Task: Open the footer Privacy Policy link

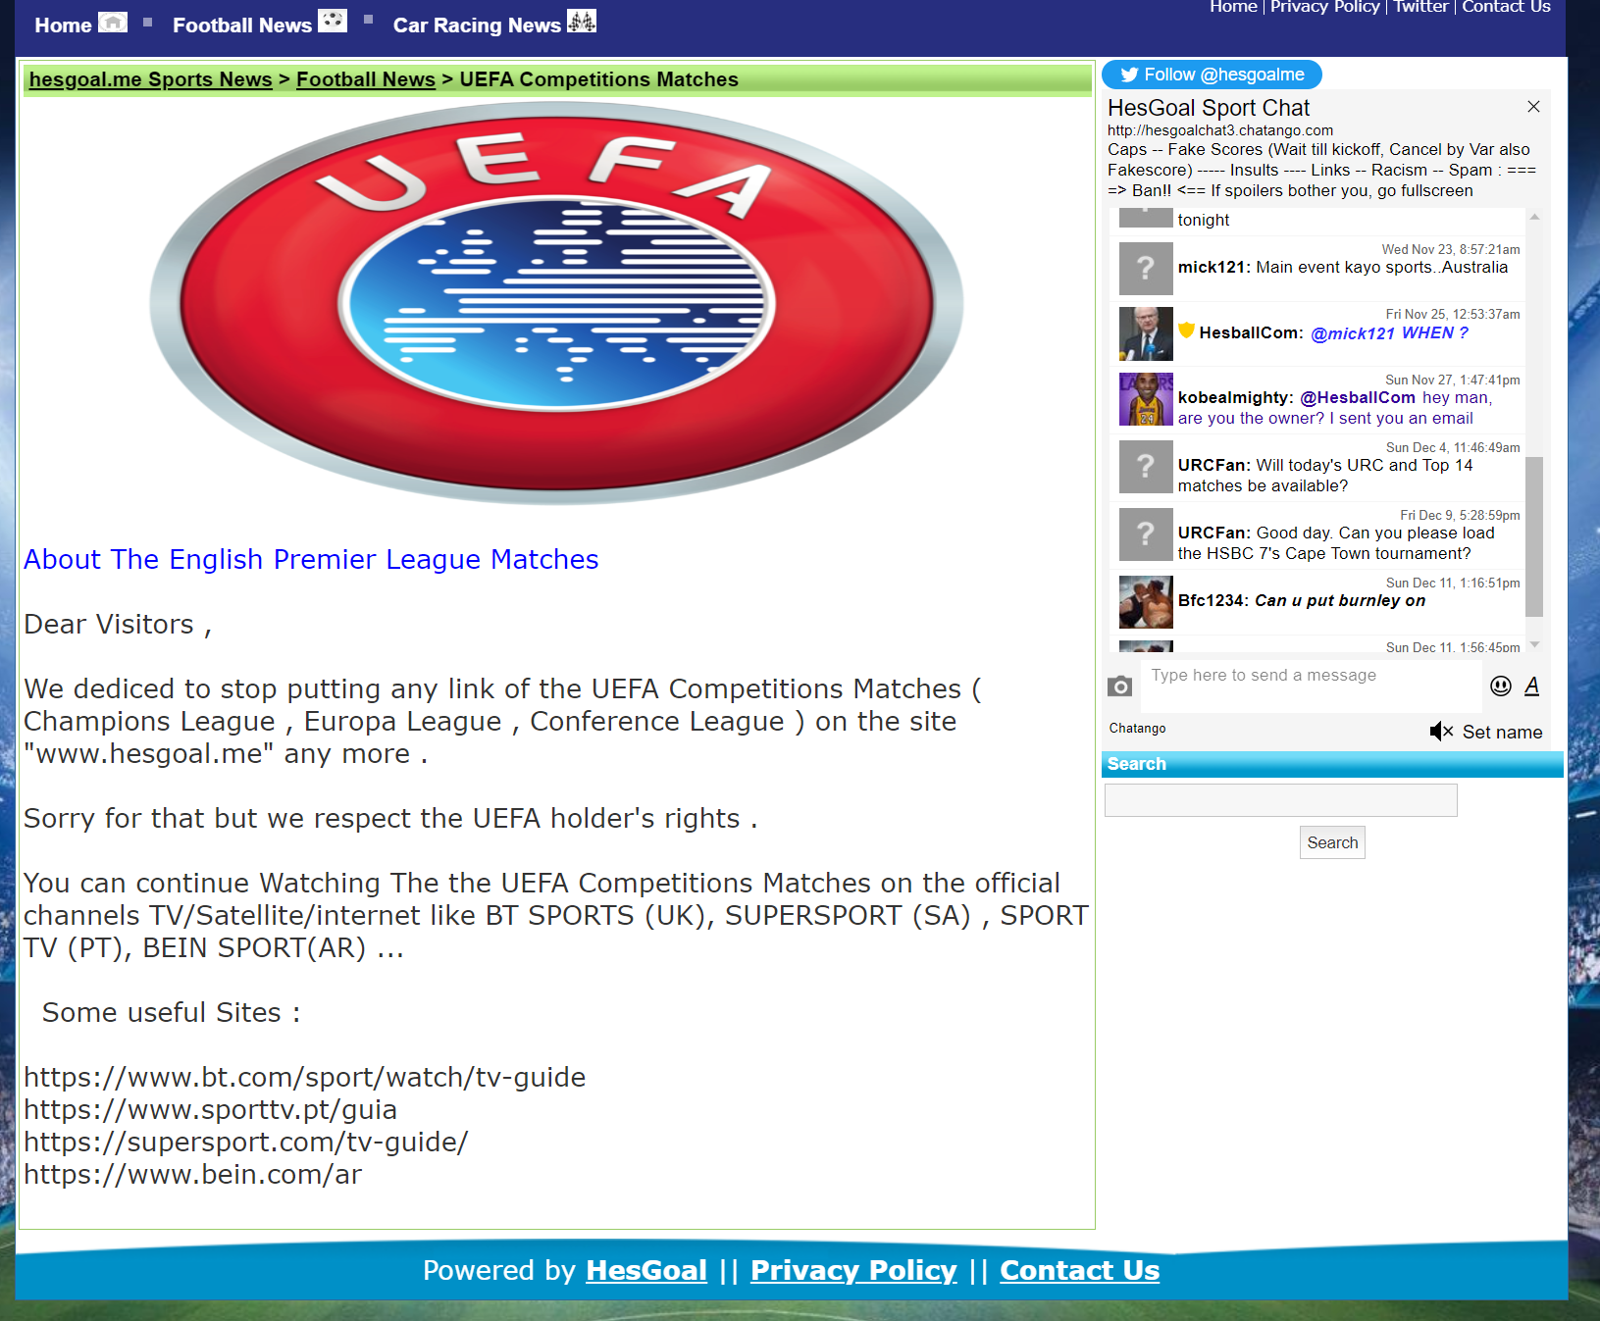Action: (853, 1270)
